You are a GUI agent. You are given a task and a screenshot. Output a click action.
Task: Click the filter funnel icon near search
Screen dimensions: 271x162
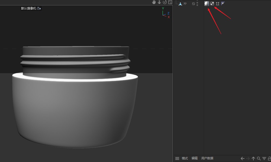(263, 158)
